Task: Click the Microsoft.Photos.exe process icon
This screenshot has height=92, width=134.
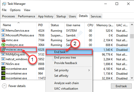Action: coord(3,35)
